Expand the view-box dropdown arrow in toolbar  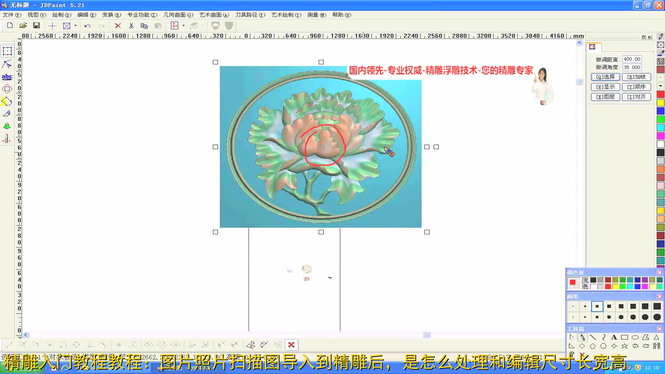76,26
